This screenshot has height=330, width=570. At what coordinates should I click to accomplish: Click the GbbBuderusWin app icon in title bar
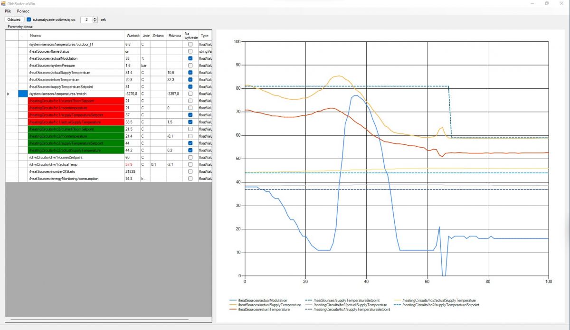pos(3,3)
